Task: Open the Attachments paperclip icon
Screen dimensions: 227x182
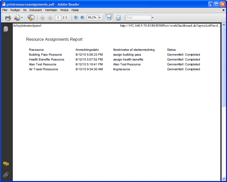Action: coord(6,175)
